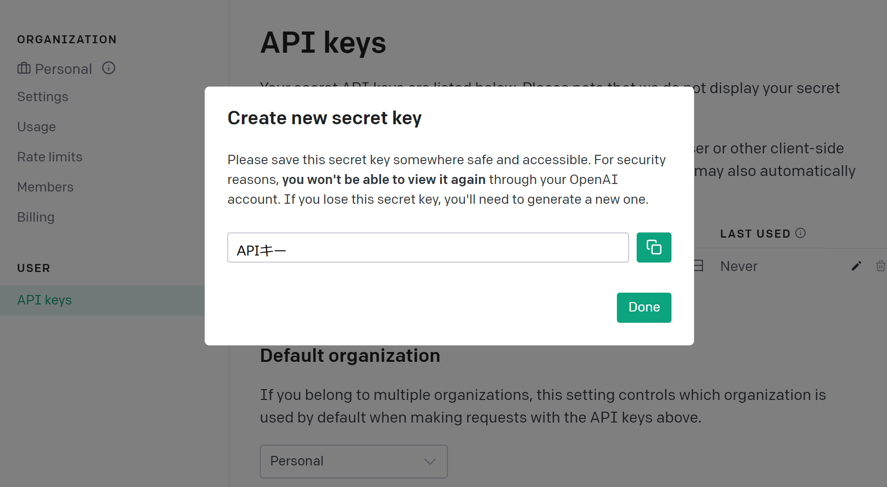
Task: Click the briefcase icon beside Personal
Action: [x=24, y=69]
